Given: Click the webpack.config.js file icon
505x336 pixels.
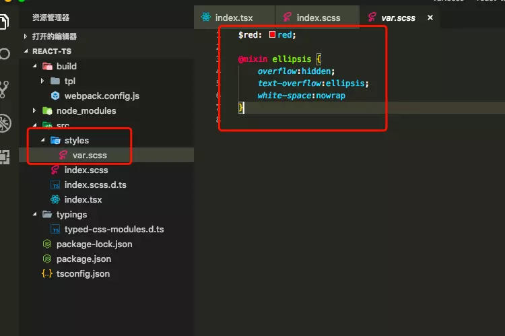Looking at the screenshot, I should point(55,96).
